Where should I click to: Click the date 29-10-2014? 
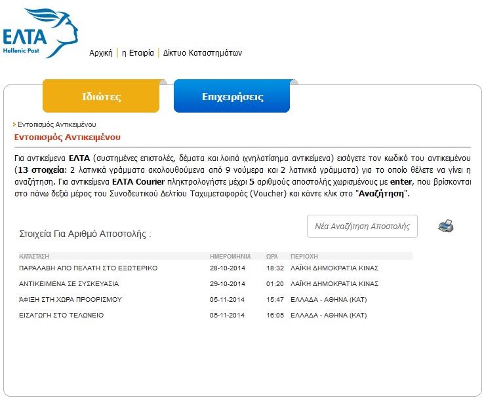(228, 283)
